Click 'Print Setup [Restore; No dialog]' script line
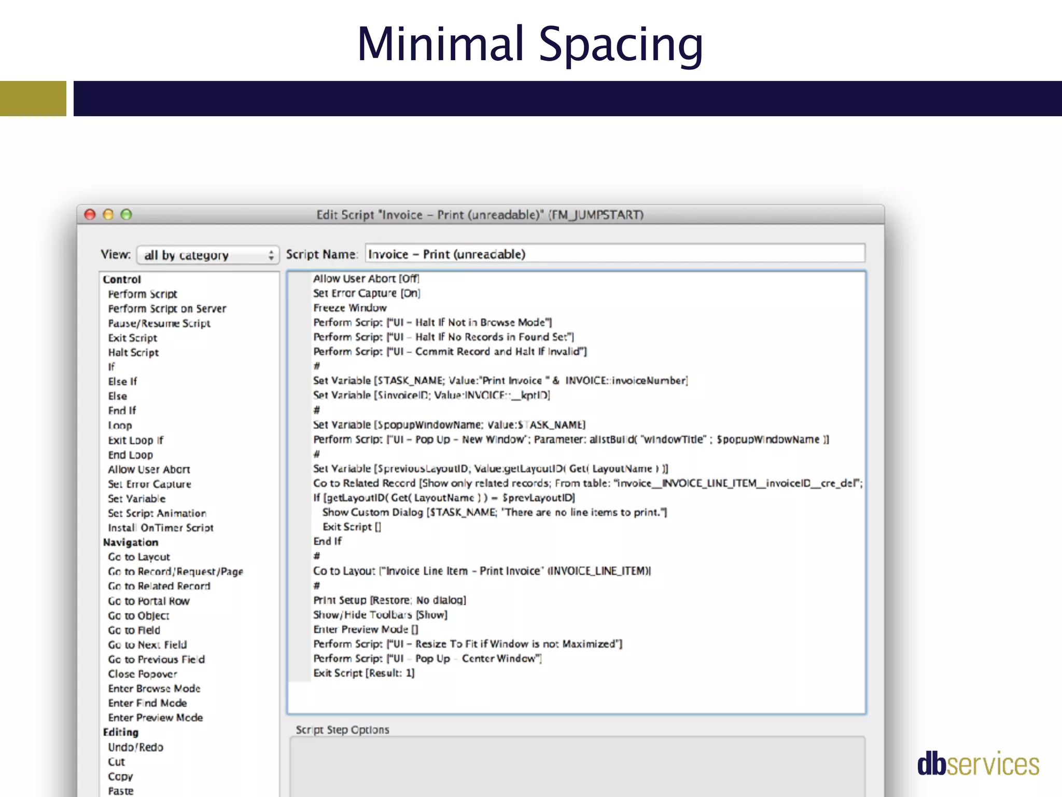Screen dimensions: 1062x797 click(x=389, y=600)
